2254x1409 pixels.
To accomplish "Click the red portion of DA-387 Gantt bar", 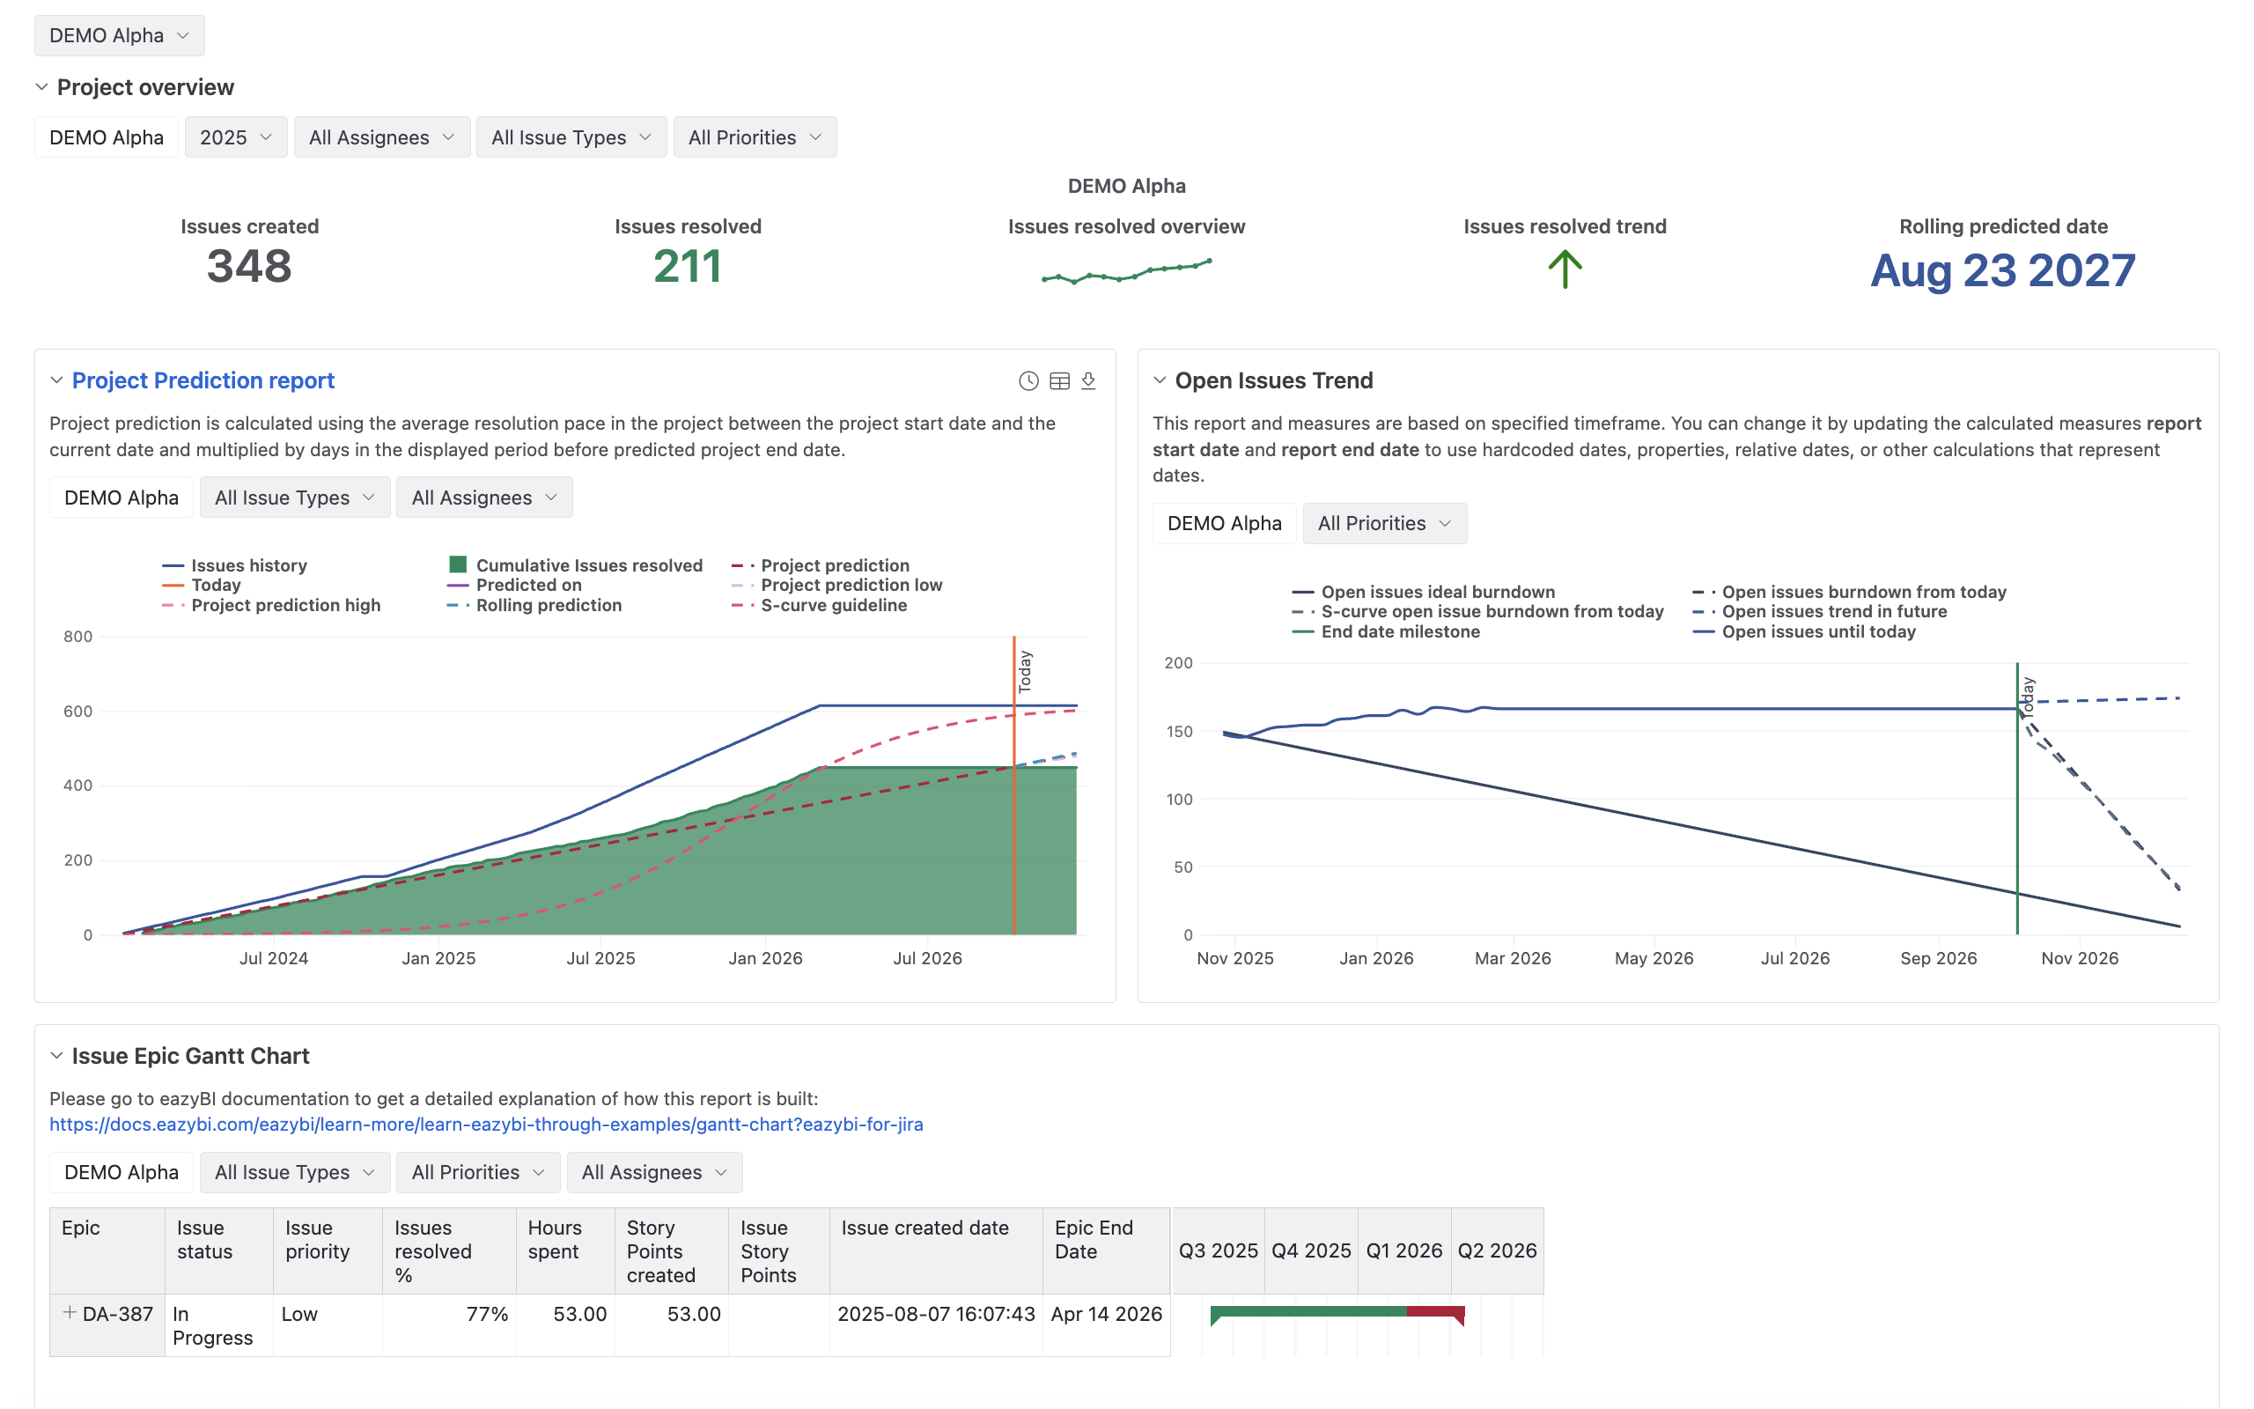I will [x=1435, y=1312].
